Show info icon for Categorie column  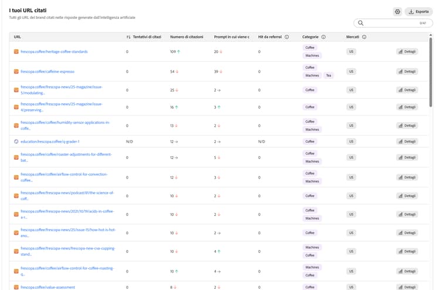[323, 37]
